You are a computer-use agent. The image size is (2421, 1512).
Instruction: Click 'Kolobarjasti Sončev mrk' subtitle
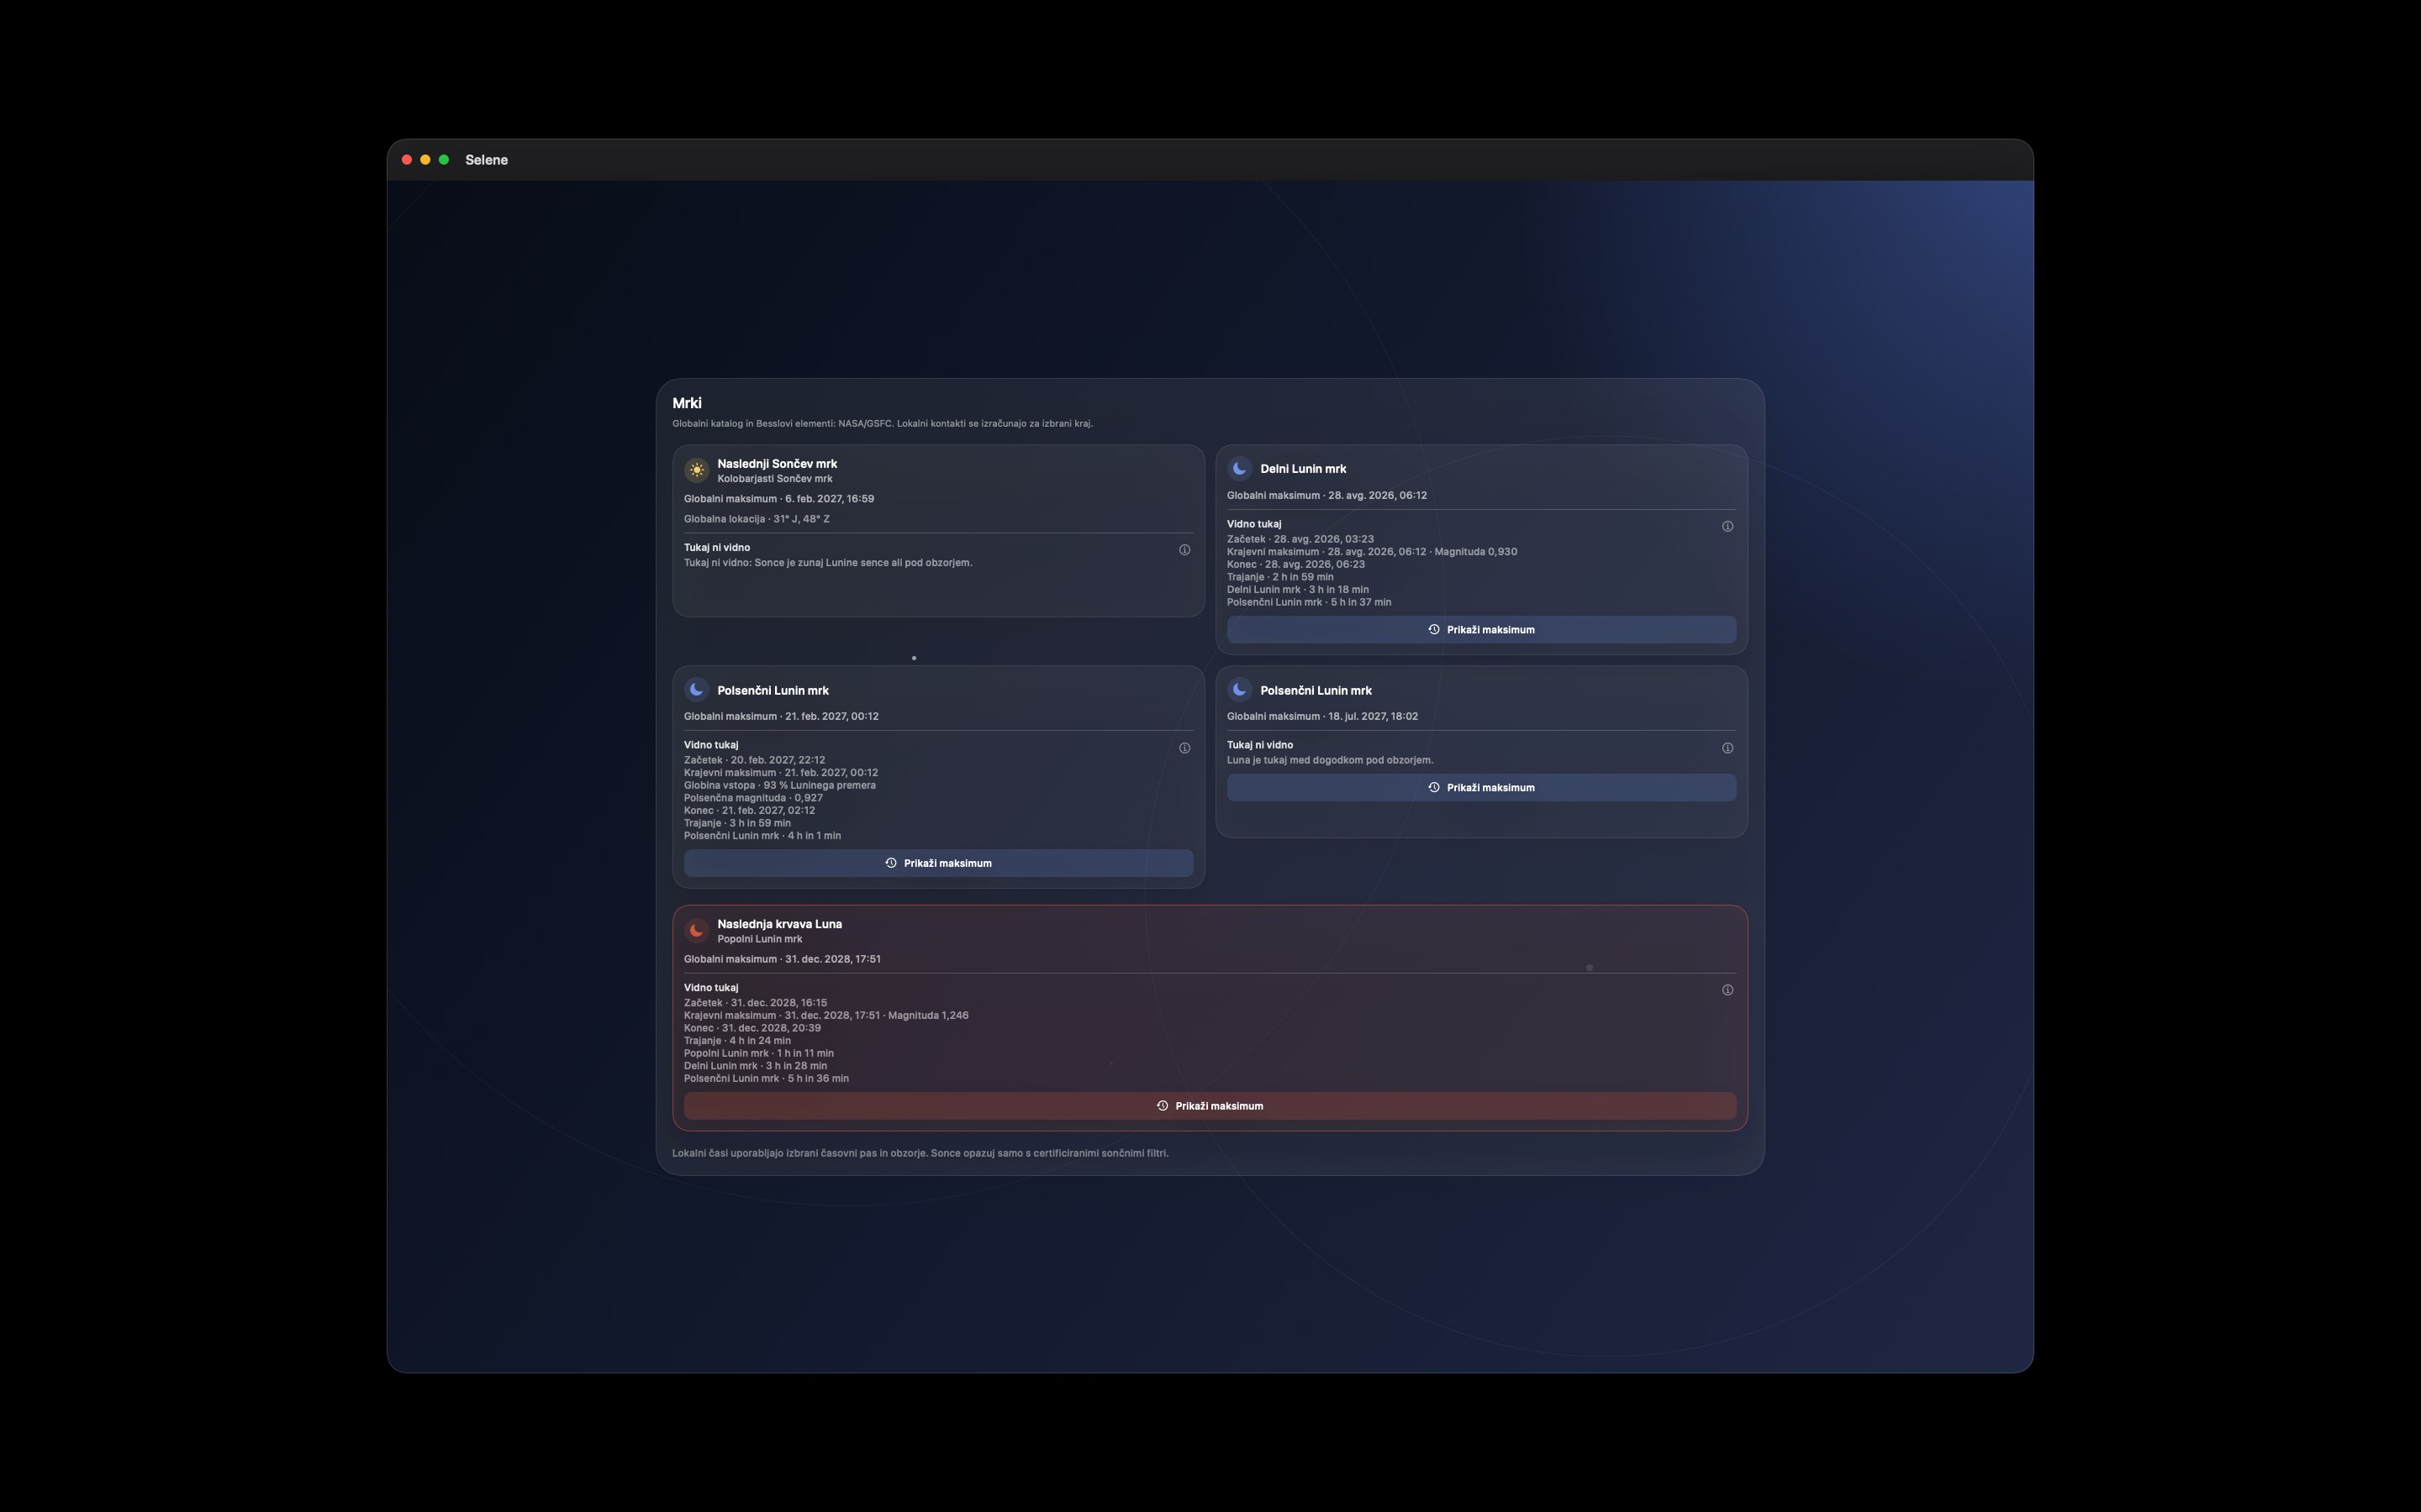coord(775,479)
